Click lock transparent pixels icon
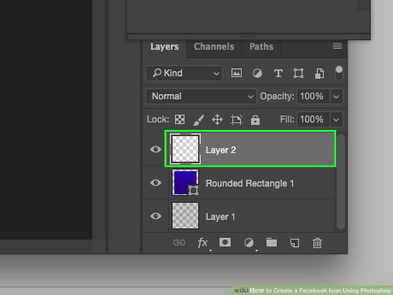The height and width of the screenshot is (295, 393). (179, 119)
